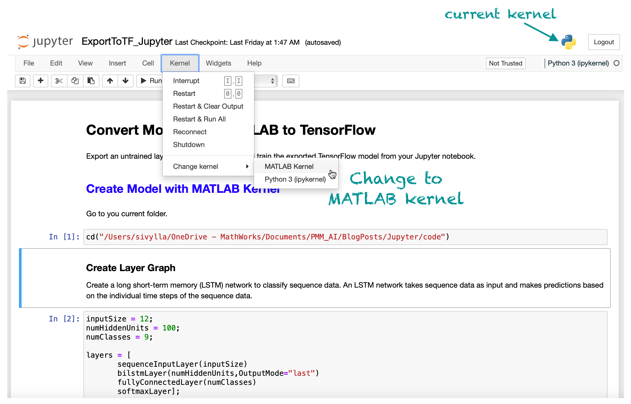Expand the Change kernel submenu
Viewport: 631px width, 404px height.
point(208,166)
